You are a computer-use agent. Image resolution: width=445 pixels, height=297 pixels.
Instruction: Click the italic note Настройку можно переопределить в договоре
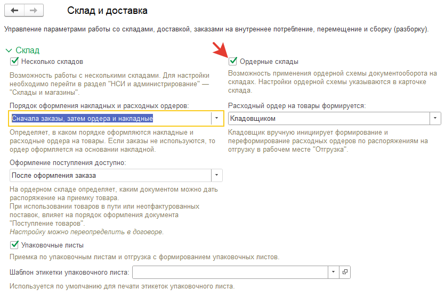point(86,232)
